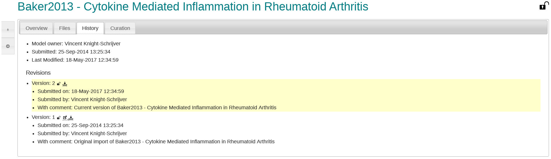Click the Revisions heading
The height and width of the screenshot is (159, 551).
pyautogui.click(x=38, y=73)
